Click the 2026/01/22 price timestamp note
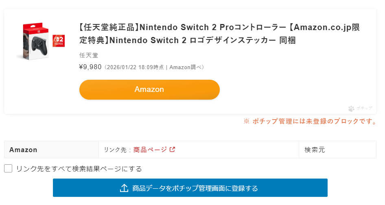 pyautogui.click(x=154, y=68)
